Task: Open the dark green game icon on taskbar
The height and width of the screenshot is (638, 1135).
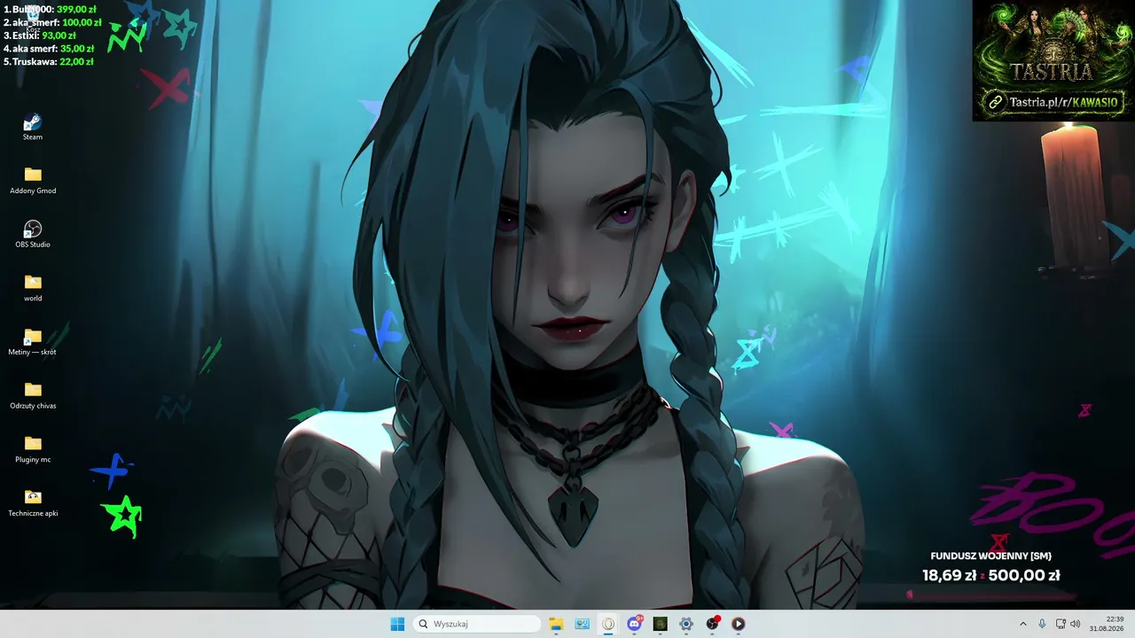Action: click(660, 624)
